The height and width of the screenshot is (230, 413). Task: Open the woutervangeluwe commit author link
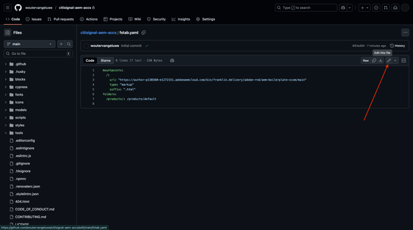(105, 46)
